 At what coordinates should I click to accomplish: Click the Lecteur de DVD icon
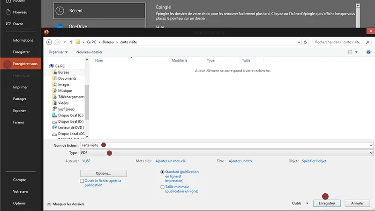click(54, 128)
